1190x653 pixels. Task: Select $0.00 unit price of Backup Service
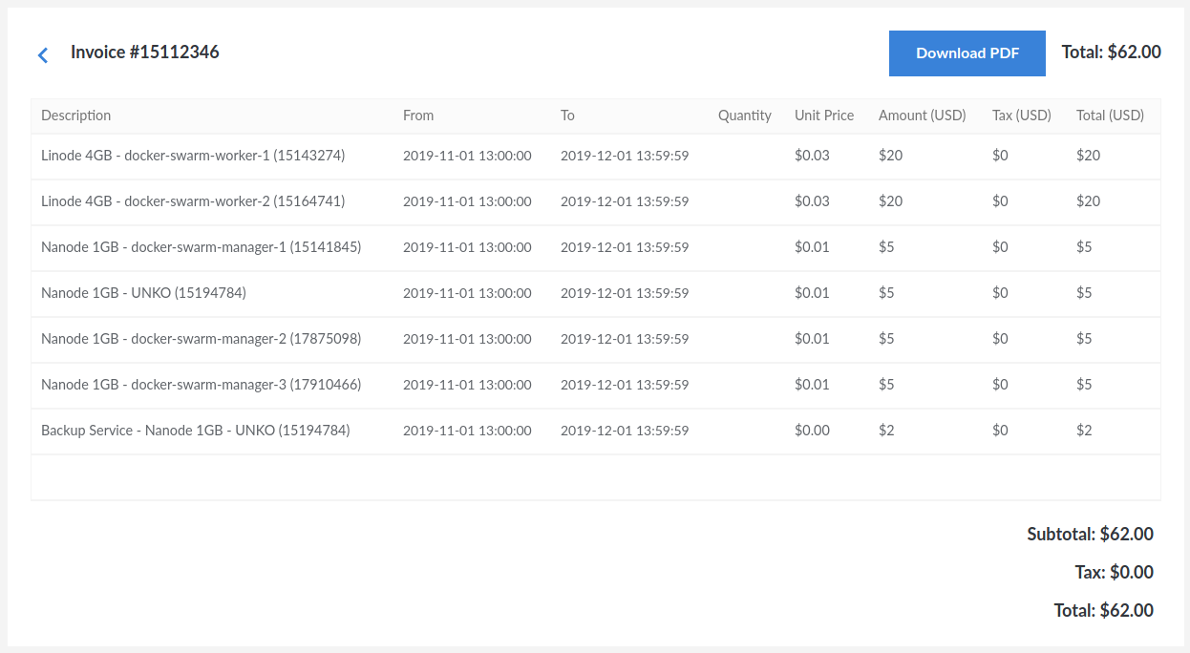812,431
